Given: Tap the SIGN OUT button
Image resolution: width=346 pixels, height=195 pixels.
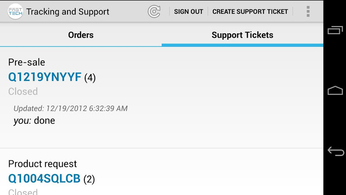Looking at the screenshot, I should pyautogui.click(x=189, y=12).
